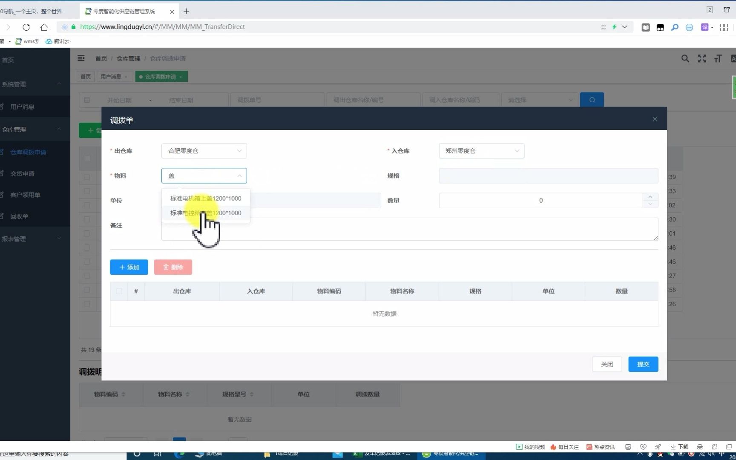Open a new browser tab with plus

coord(186,11)
